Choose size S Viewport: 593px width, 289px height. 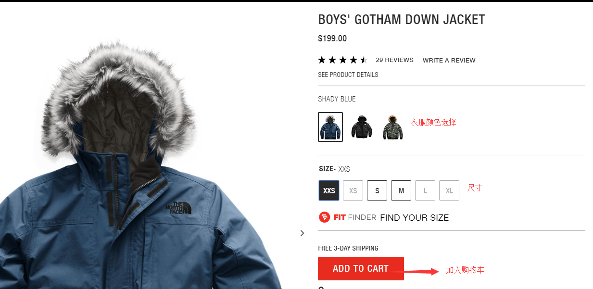tap(377, 190)
